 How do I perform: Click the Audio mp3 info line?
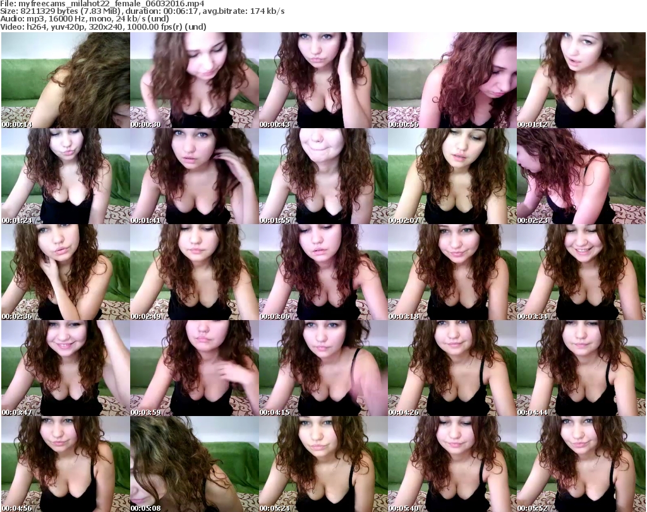(x=85, y=19)
